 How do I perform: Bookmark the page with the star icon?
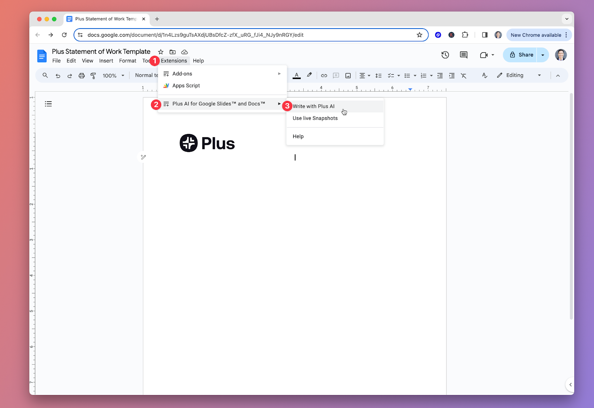coord(420,35)
